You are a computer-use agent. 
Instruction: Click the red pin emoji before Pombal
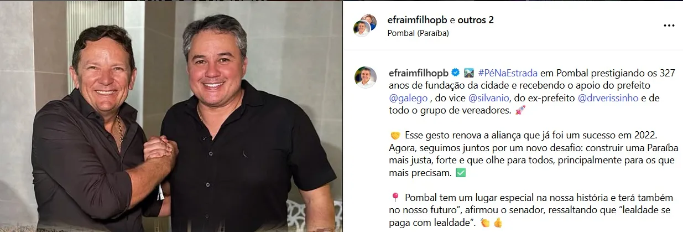click(x=395, y=198)
